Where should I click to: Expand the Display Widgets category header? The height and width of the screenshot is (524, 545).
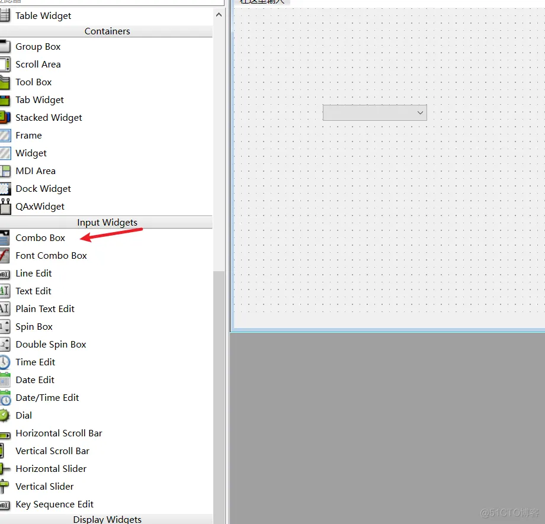coord(107,519)
